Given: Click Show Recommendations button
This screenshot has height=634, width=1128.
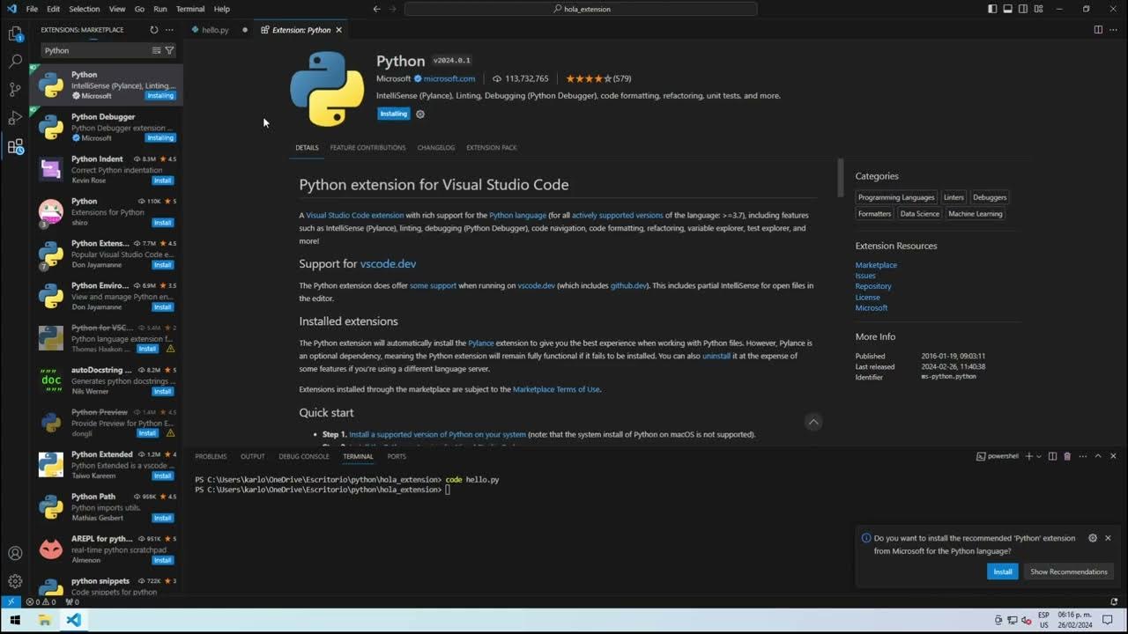Looking at the screenshot, I should [x=1068, y=571].
